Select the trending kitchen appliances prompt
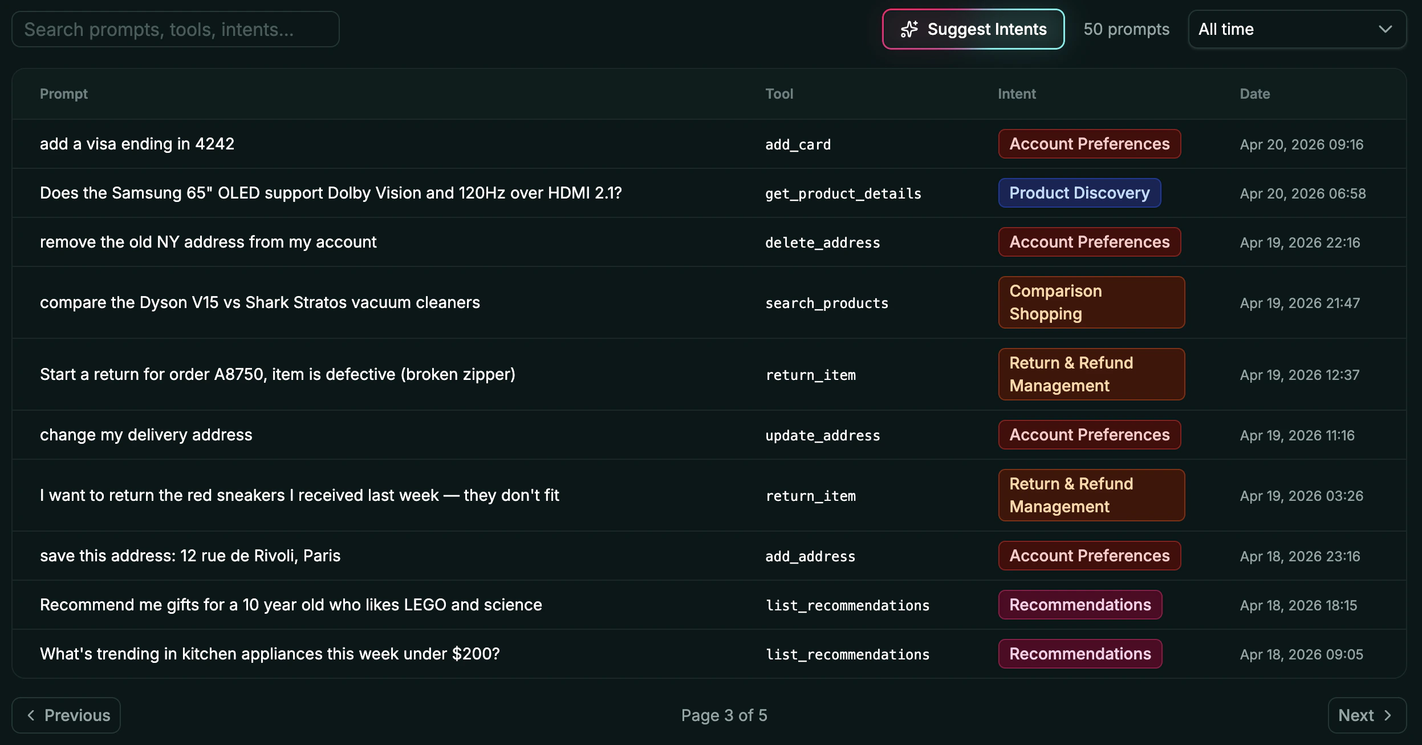Screen dimensions: 1422x745 (270, 654)
